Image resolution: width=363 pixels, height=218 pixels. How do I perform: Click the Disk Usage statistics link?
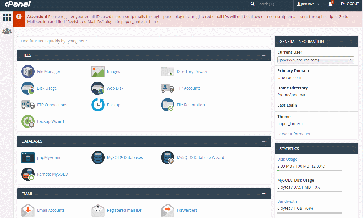(287, 159)
